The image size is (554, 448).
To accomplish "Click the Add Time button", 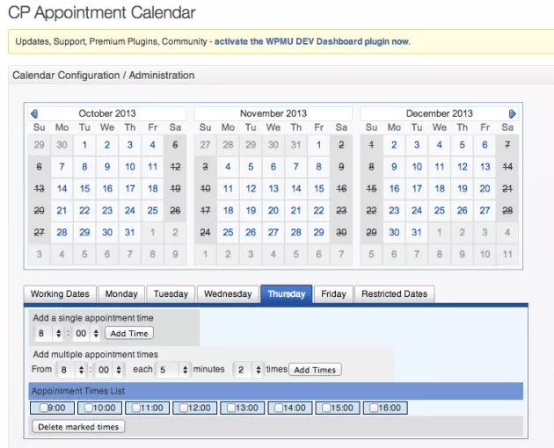I will [129, 333].
